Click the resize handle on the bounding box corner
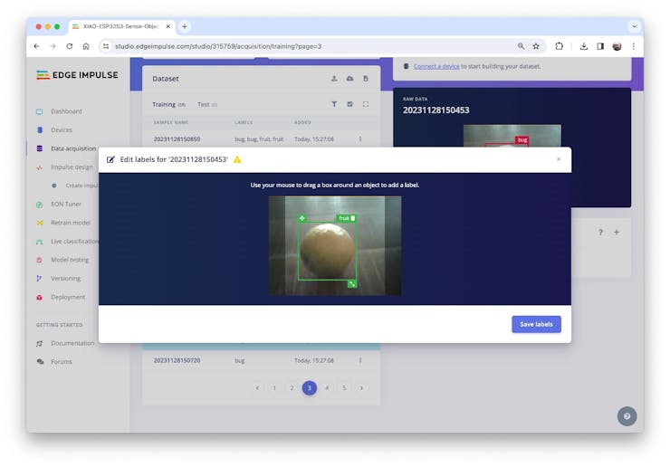 351,283
